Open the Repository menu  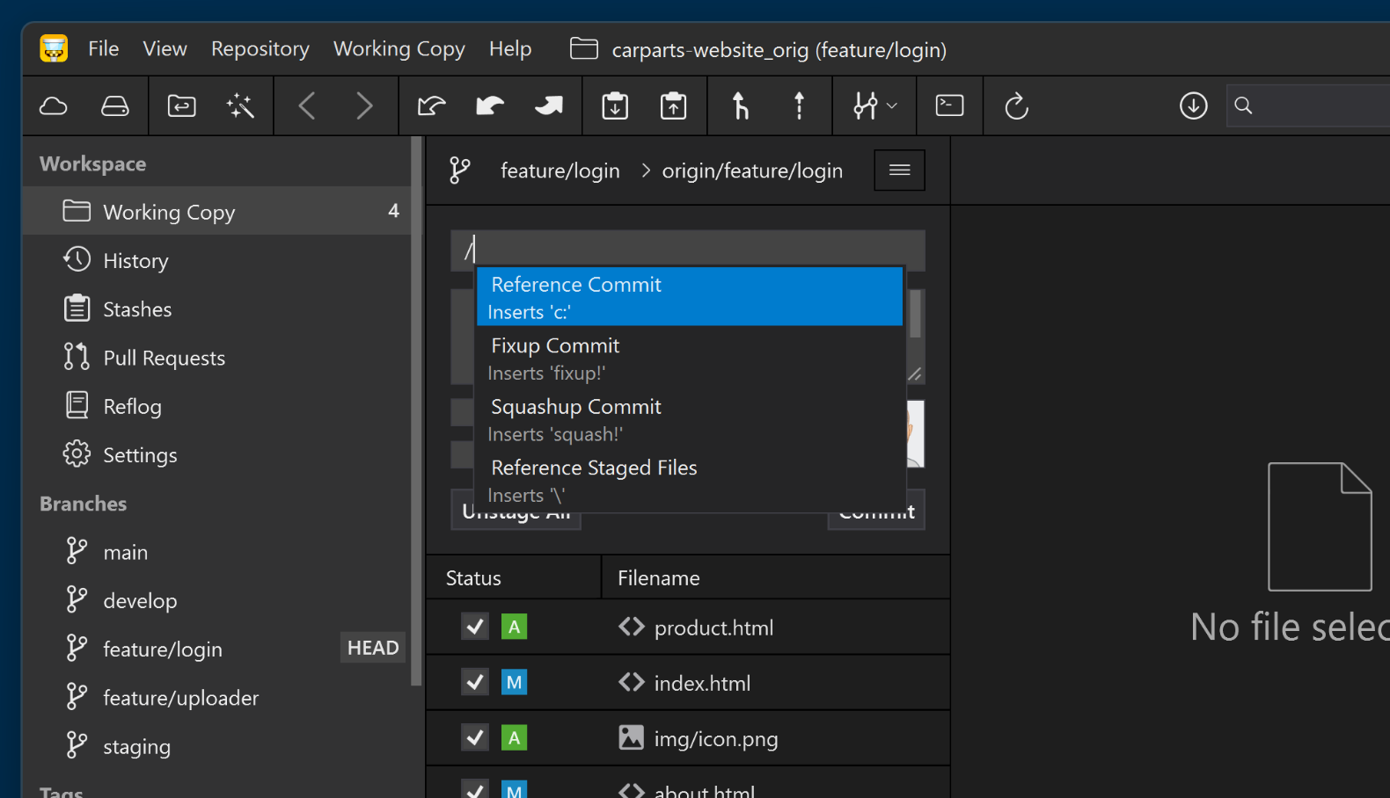tap(260, 49)
